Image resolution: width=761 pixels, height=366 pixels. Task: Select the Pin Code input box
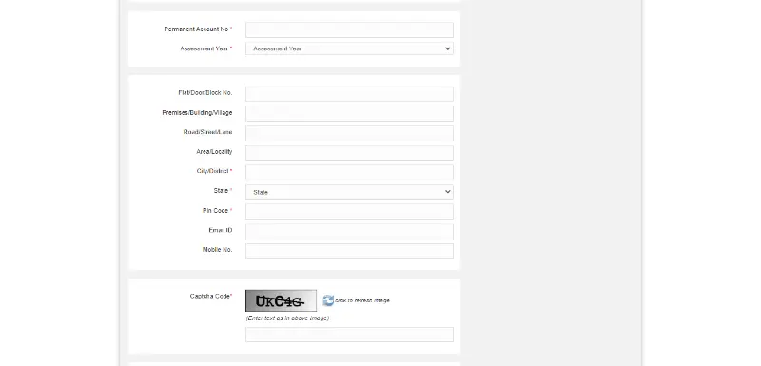(x=349, y=211)
